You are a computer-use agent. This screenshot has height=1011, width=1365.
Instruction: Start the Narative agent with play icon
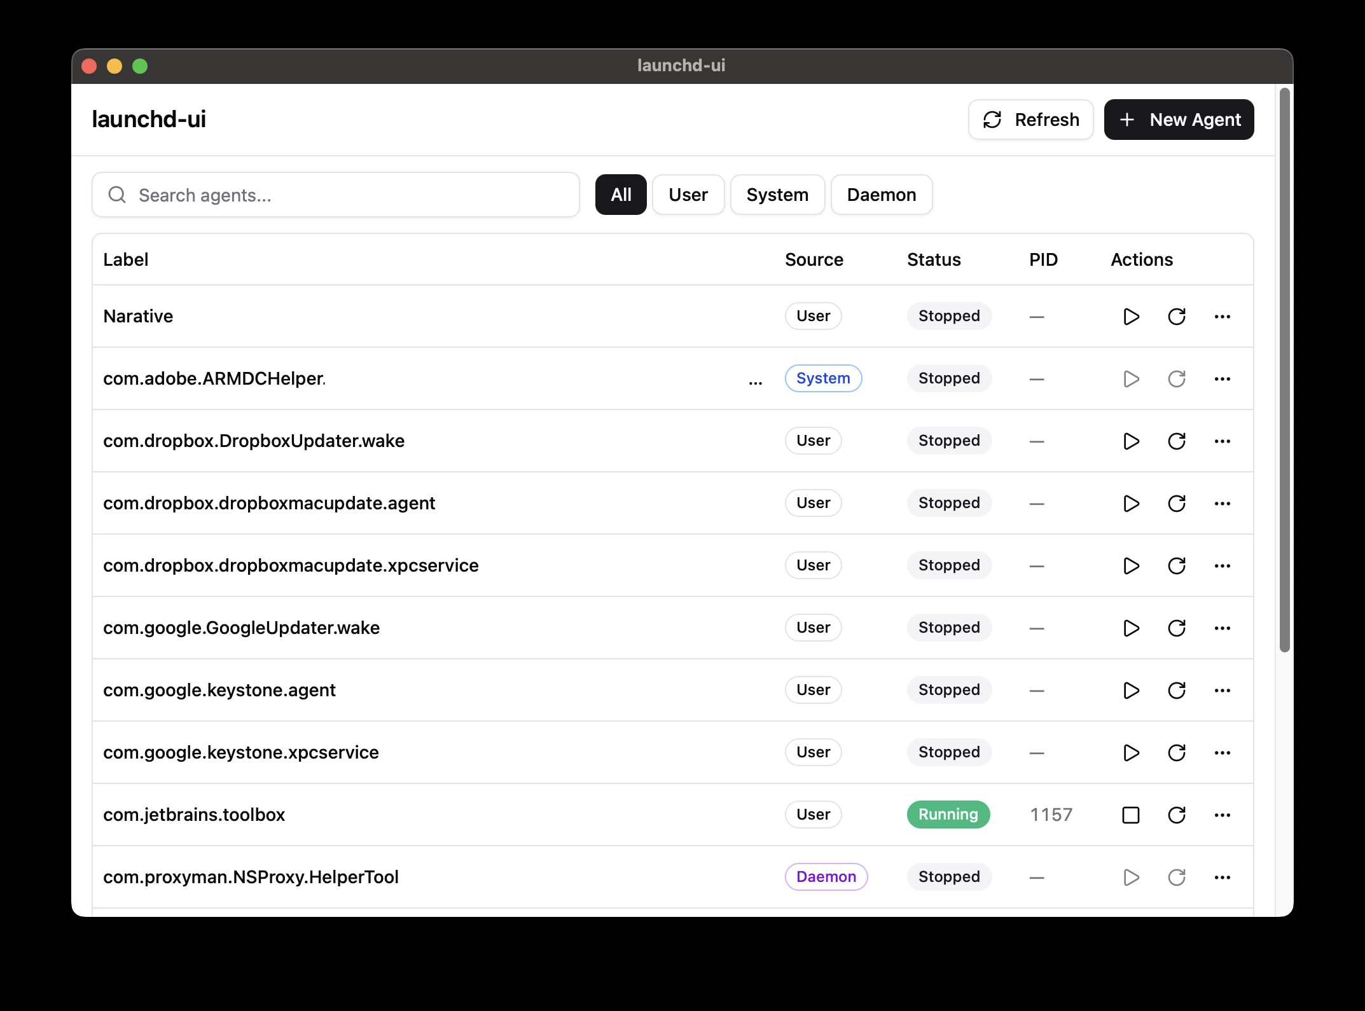pos(1131,316)
